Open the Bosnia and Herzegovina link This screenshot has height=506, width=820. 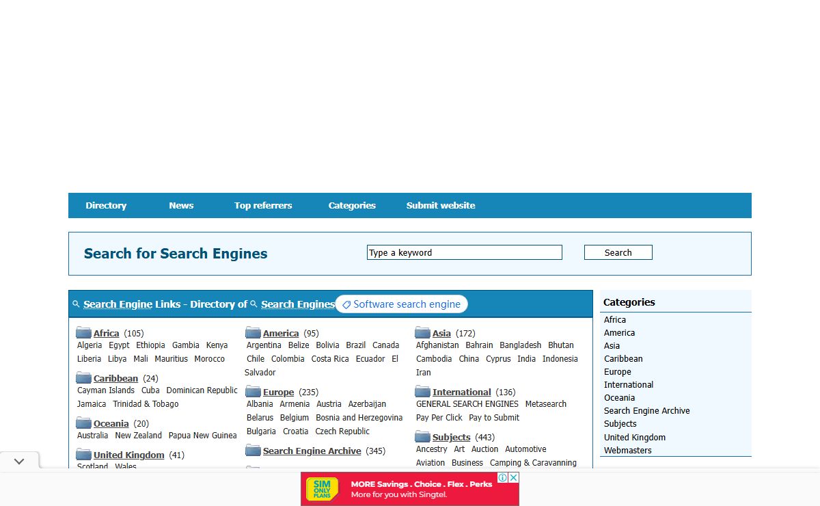359,418
